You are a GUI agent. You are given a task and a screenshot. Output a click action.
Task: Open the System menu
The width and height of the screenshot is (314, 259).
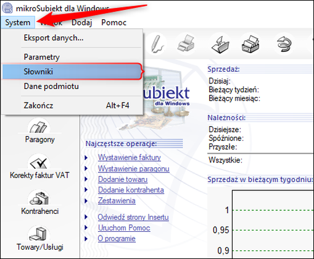click(x=18, y=22)
